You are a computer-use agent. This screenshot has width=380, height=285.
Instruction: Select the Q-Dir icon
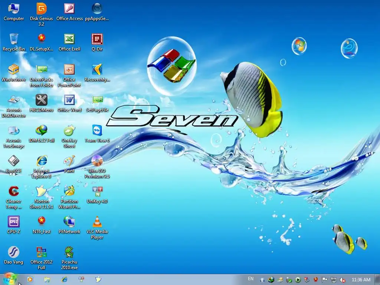coord(97,42)
